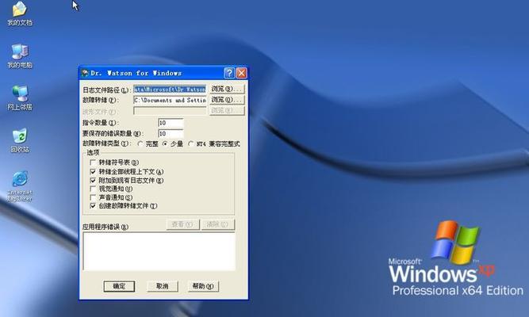Click the 确定 button
Screen dimensions: 529x317
click(x=119, y=286)
